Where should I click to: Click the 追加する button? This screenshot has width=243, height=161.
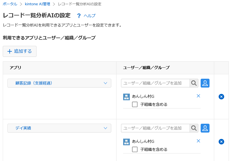click(x=20, y=51)
